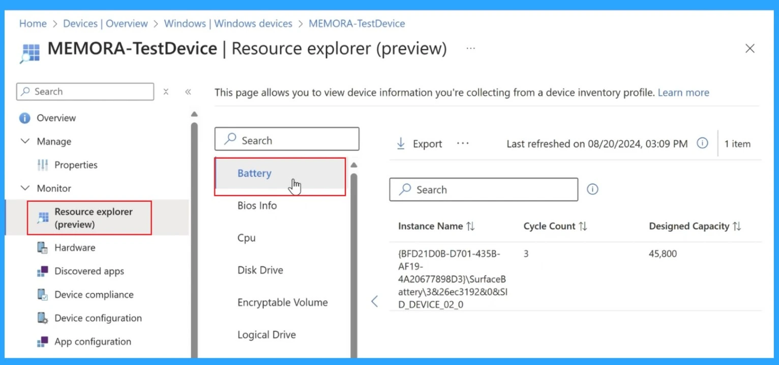
Task: Open MEMORA-TestDevice breadcrumb link
Action: pos(357,23)
